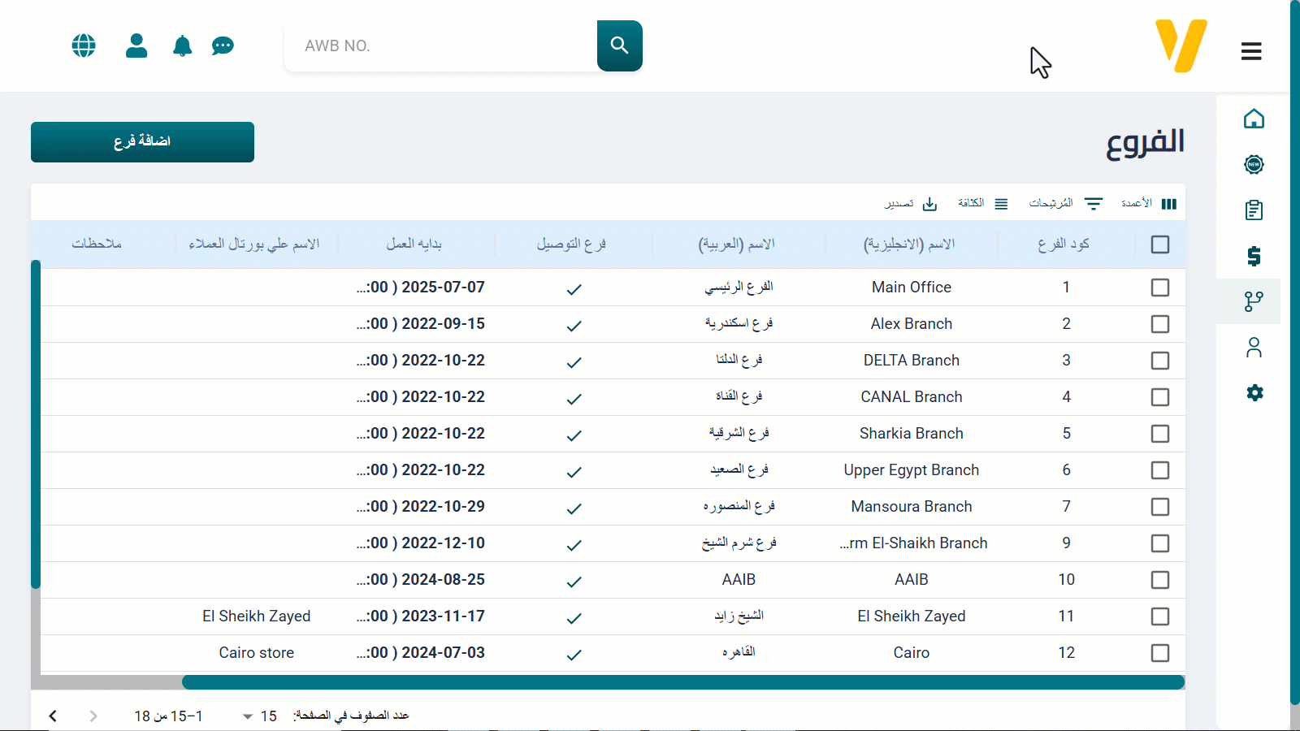This screenshot has height=731, width=1300.
Task: Select the Main Office row checkbox
Action: [x=1160, y=288]
